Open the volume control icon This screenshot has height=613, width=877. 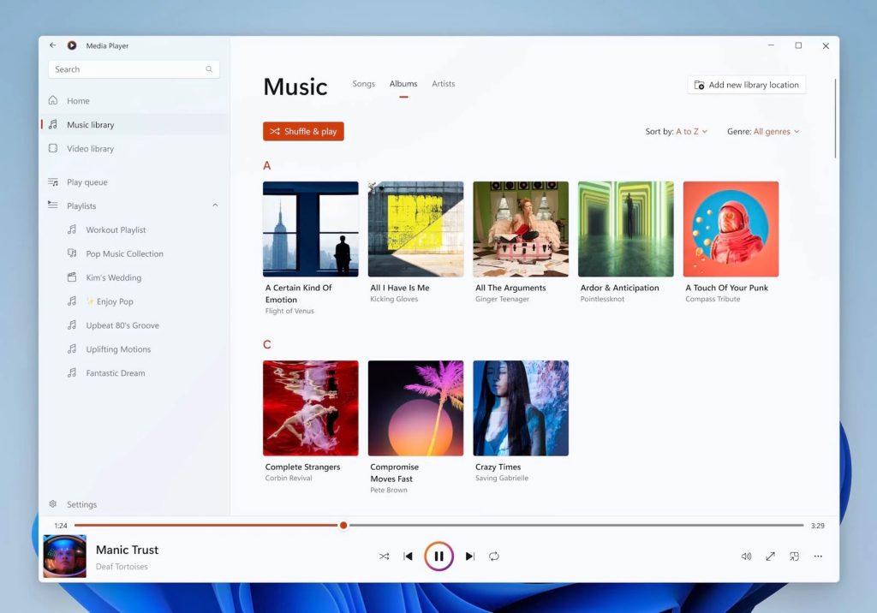click(746, 556)
